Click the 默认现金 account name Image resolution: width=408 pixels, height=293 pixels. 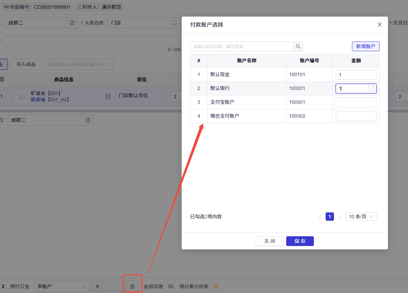220,74
